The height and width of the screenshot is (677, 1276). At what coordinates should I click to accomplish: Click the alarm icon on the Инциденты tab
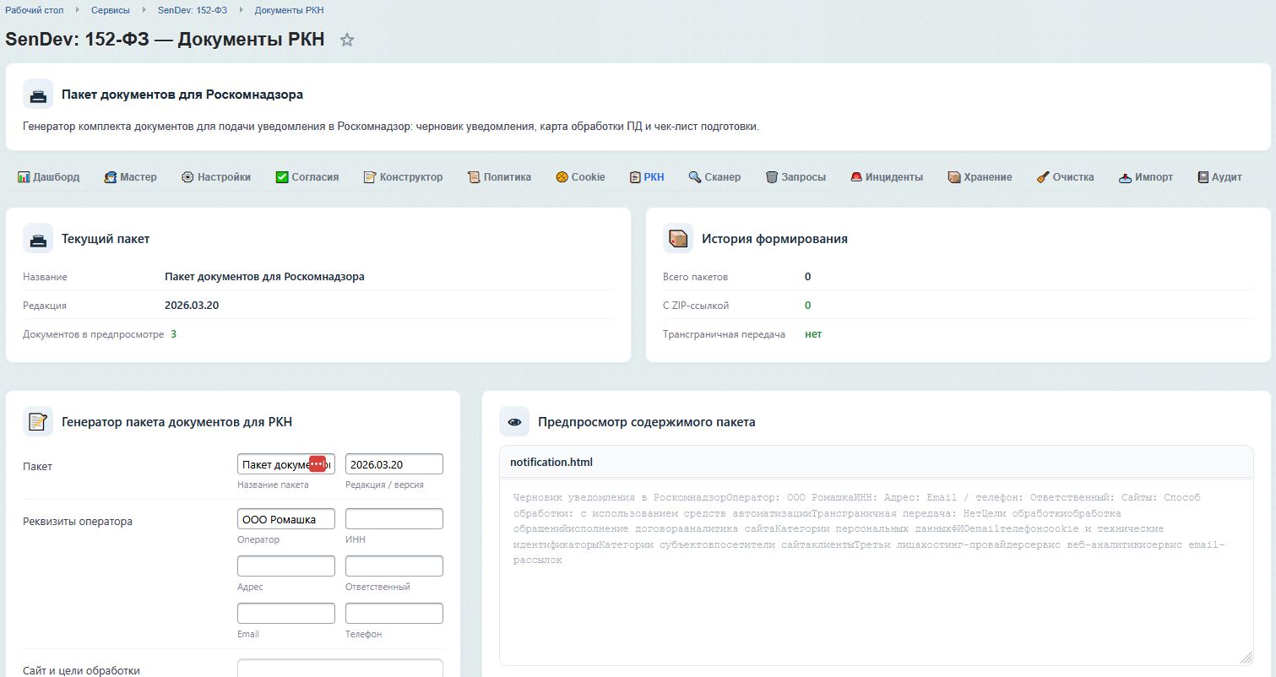(855, 176)
